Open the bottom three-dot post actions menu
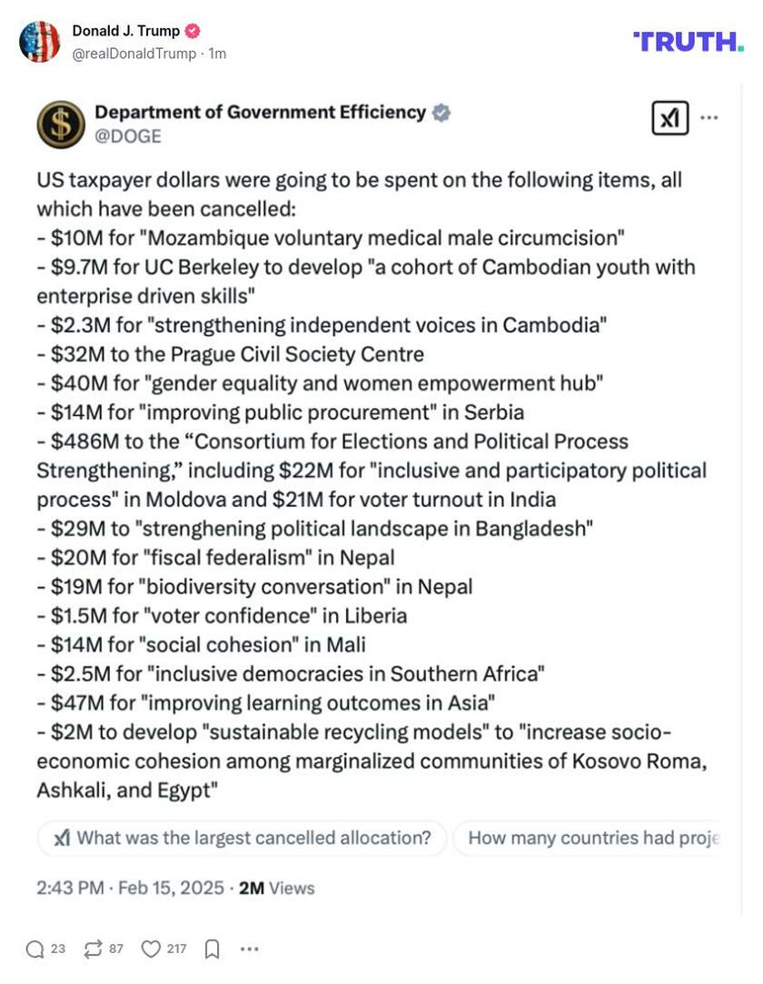 250,949
